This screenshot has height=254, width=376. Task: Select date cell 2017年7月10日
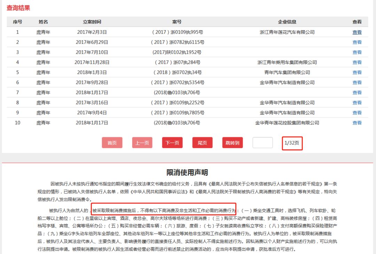pyautogui.click(x=92, y=52)
